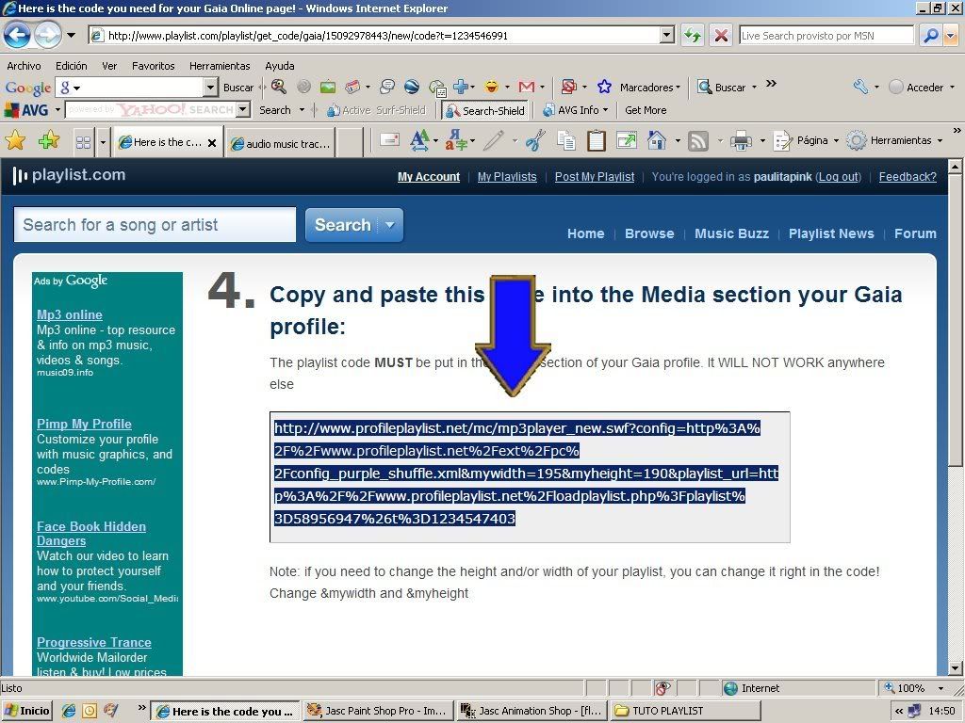Click the Print printer icon
965x723 pixels.
pos(741,141)
